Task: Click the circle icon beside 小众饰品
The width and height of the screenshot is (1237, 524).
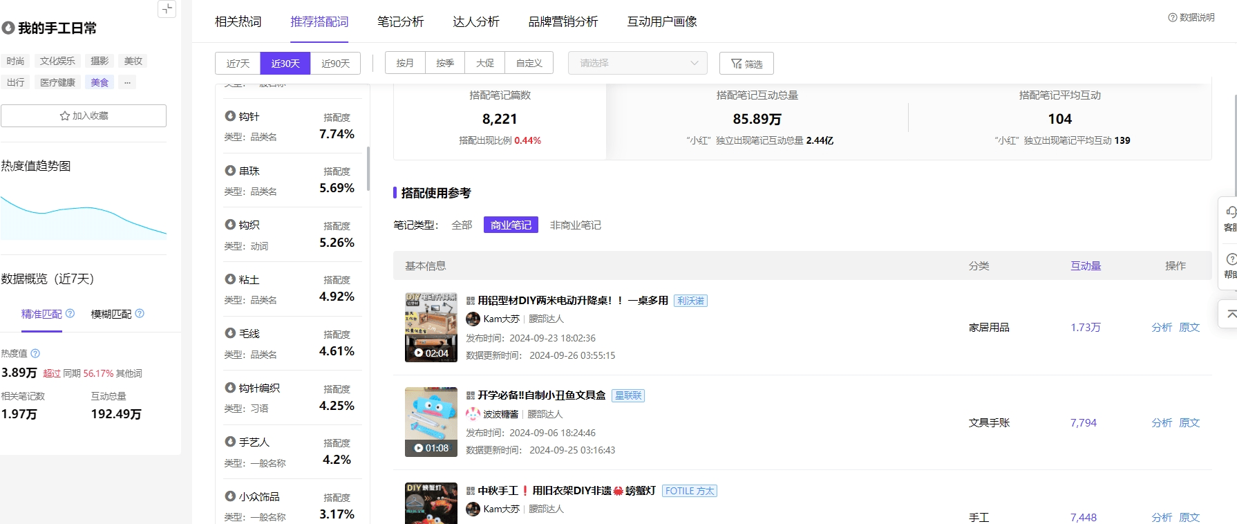Action: [x=230, y=496]
